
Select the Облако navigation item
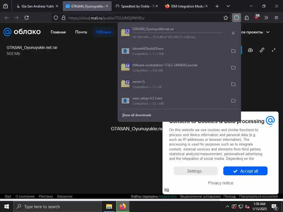tap(104, 32)
